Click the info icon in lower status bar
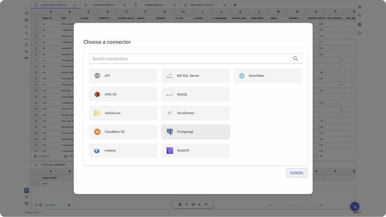Screen dimensions: 386x217 [36, 205]
